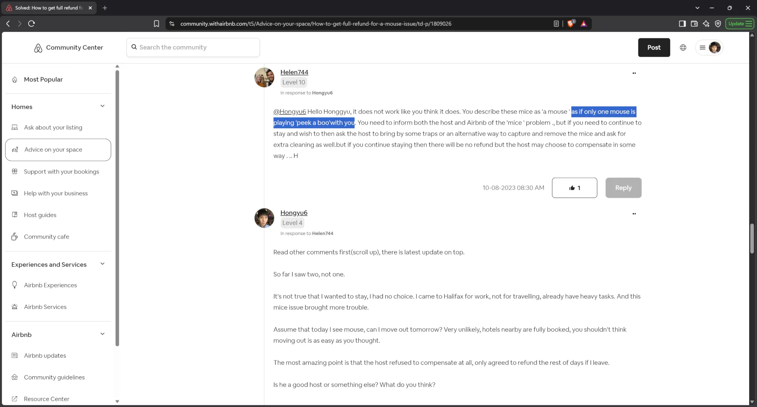Screen dimensions: 757x407
Task: Click the Advice on your space icon
Action: (15, 149)
